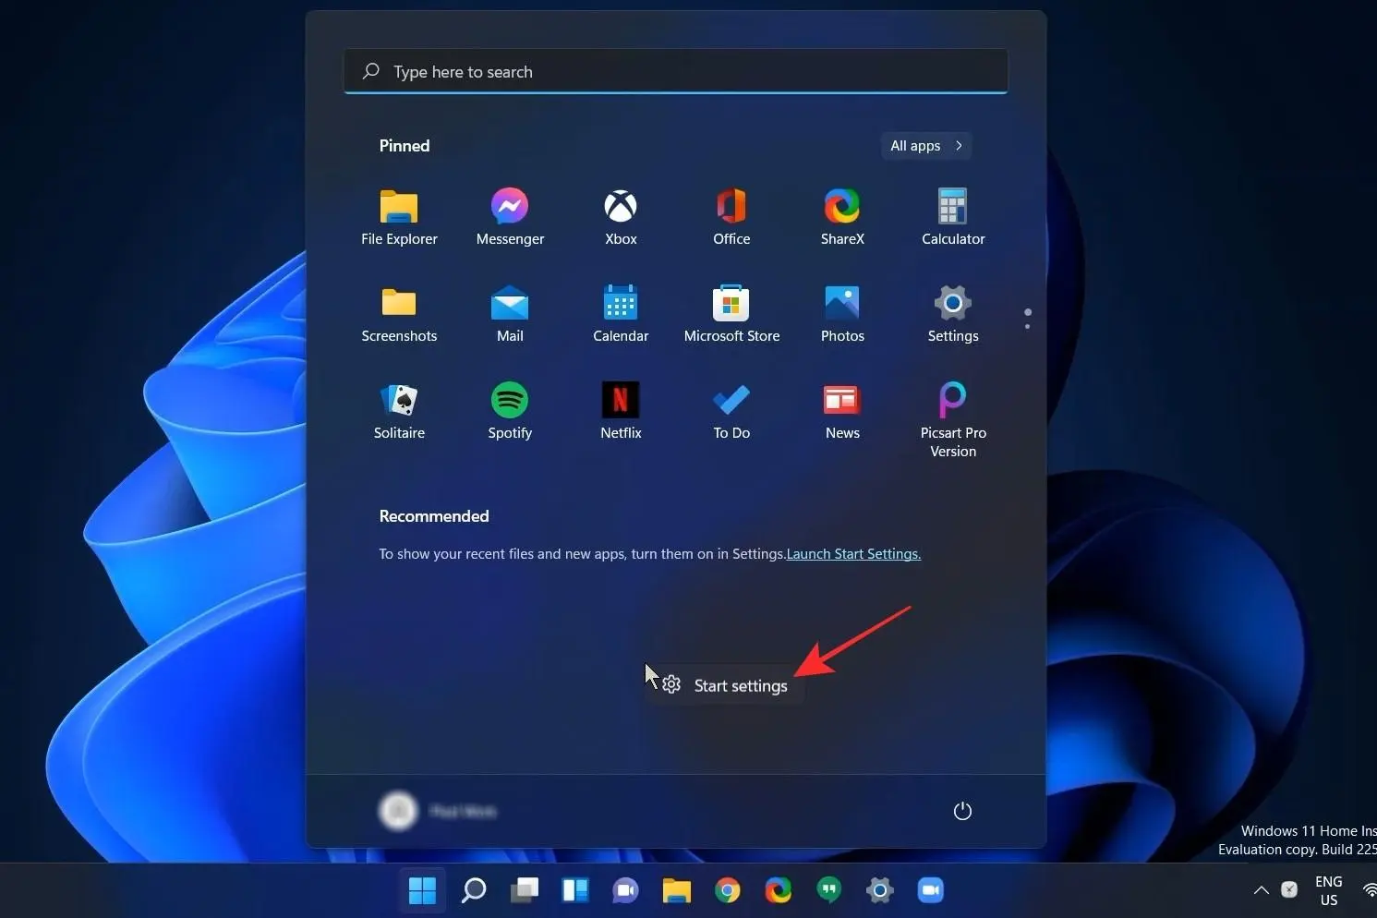Open Netflix pinned app
The width and height of the screenshot is (1377, 918).
621,411
